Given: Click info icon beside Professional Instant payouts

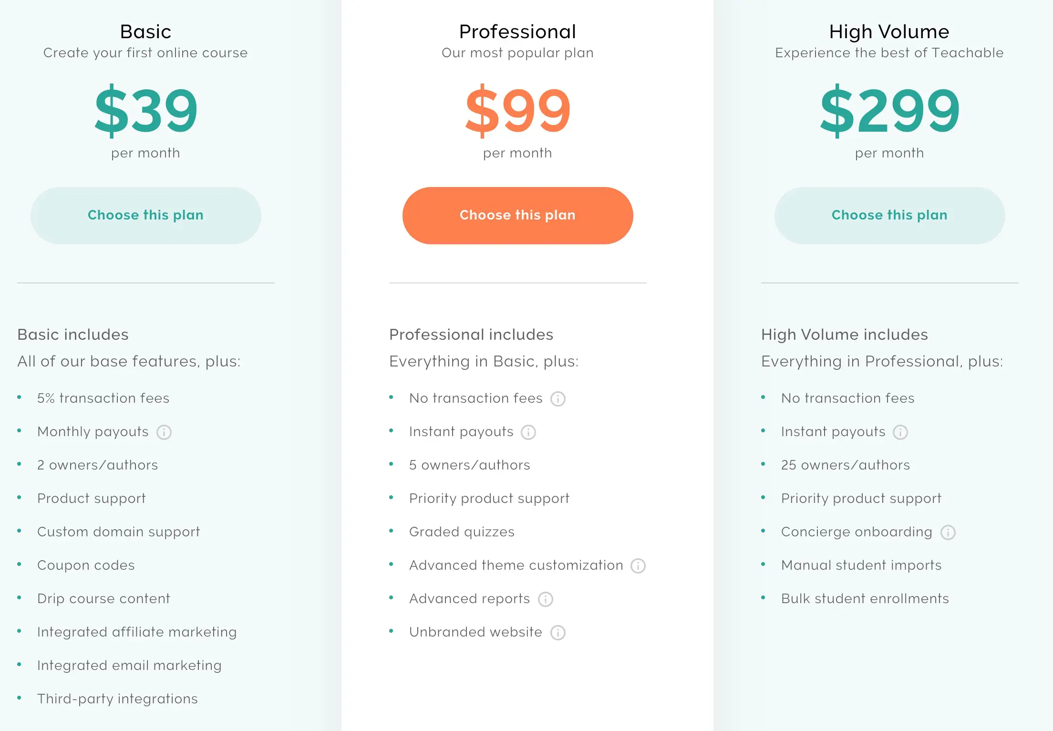Looking at the screenshot, I should pyautogui.click(x=528, y=432).
